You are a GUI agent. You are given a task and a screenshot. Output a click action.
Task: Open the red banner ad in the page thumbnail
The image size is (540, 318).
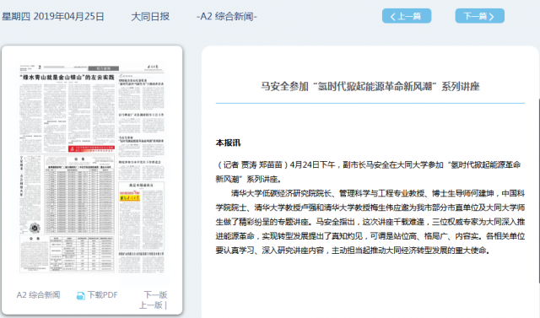click(91, 148)
